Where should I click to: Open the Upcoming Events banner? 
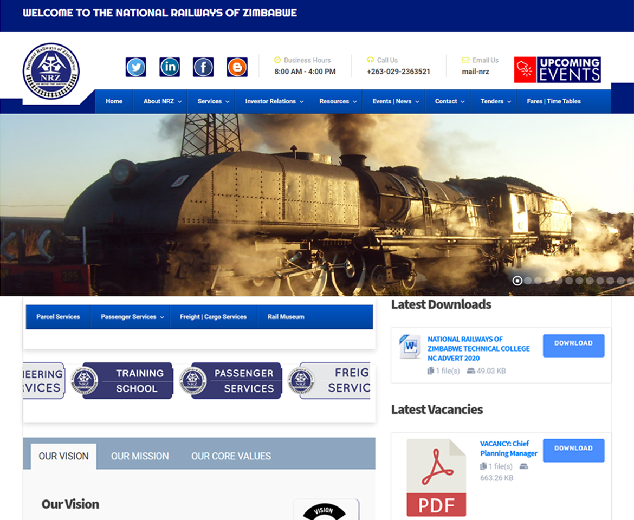pos(557,69)
